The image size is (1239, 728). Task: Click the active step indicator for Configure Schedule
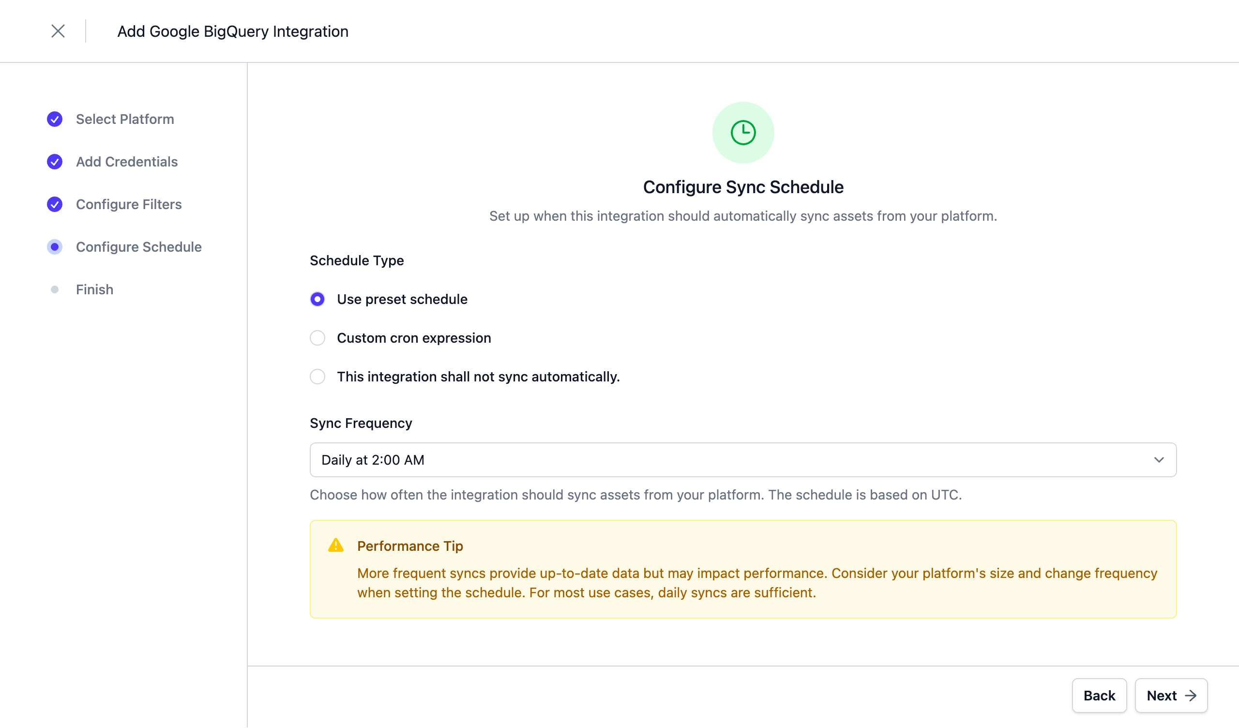(x=54, y=247)
